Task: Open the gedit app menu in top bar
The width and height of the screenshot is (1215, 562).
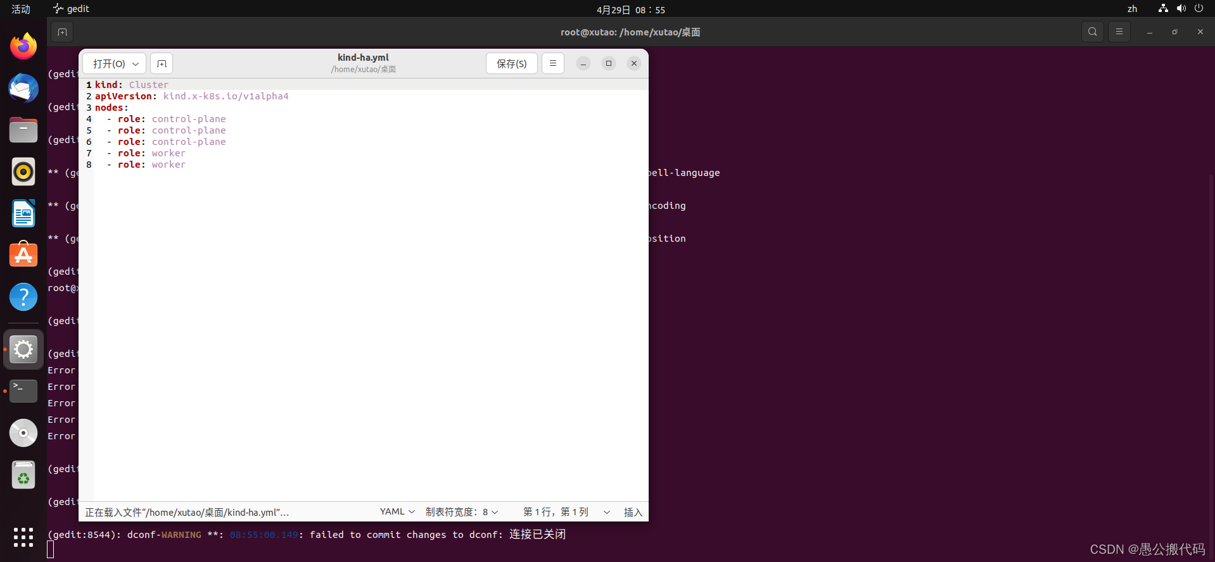Action: (x=72, y=9)
